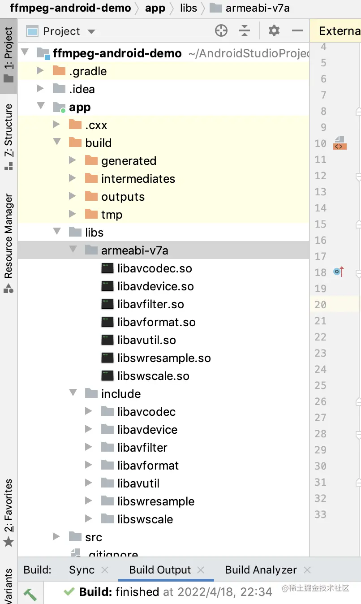Open the Resource Manager side panel
The height and width of the screenshot is (604, 361).
9,242
